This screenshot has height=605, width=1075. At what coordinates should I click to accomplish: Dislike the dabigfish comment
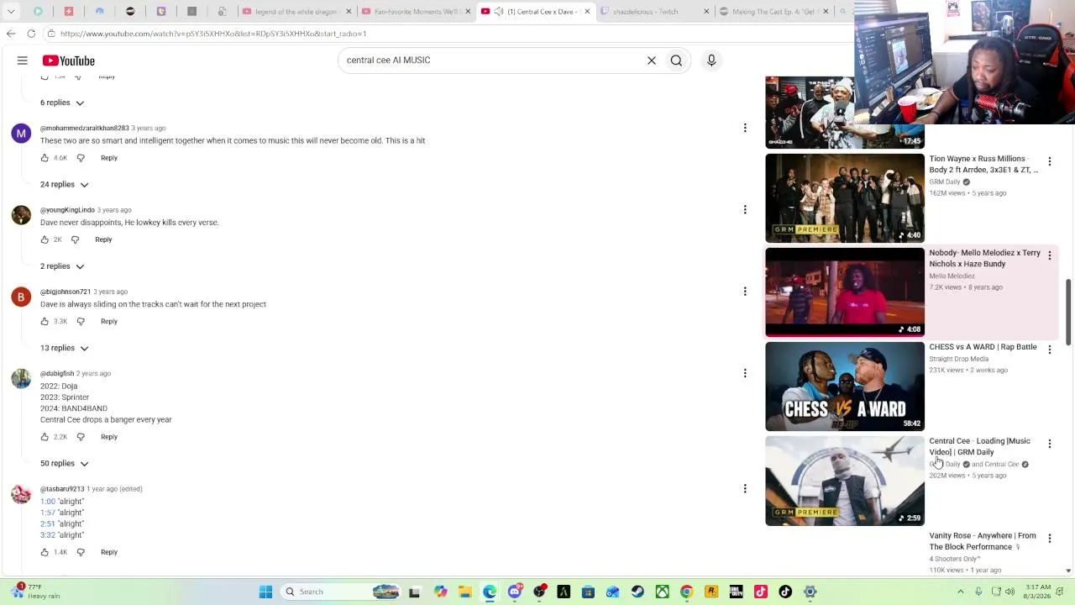(81, 437)
